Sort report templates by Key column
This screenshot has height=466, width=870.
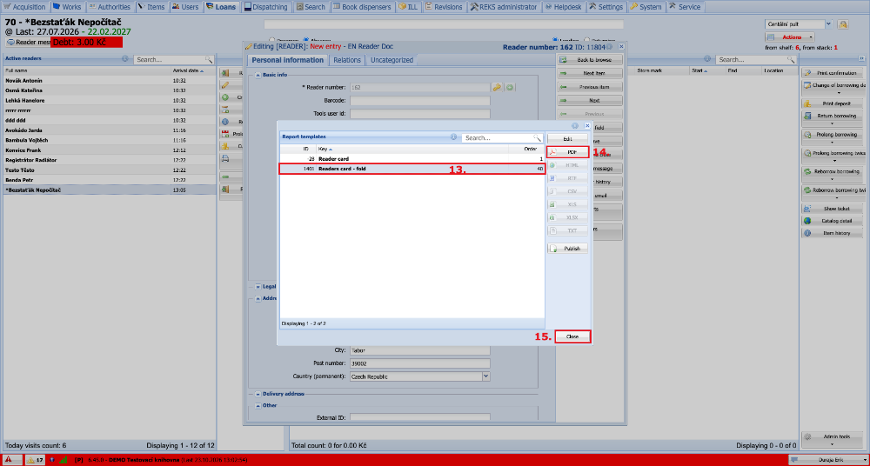(412, 150)
